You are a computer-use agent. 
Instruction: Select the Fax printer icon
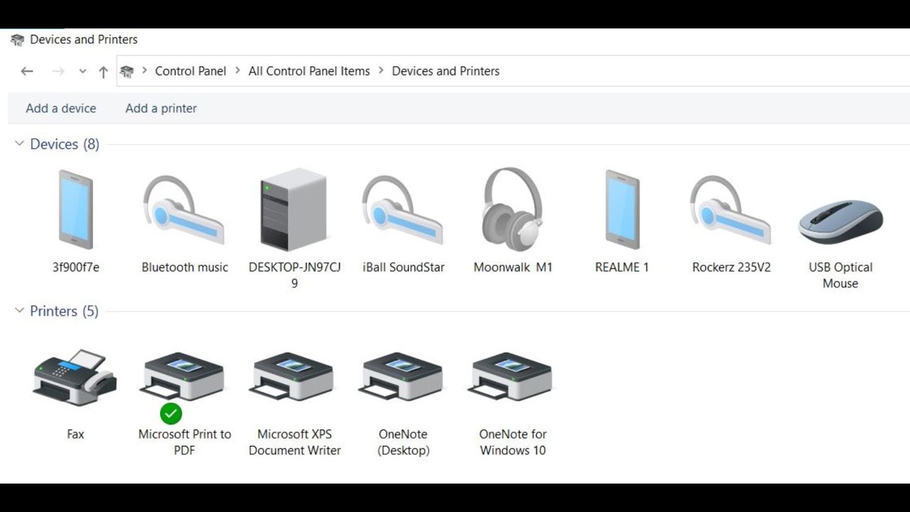(x=75, y=377)
